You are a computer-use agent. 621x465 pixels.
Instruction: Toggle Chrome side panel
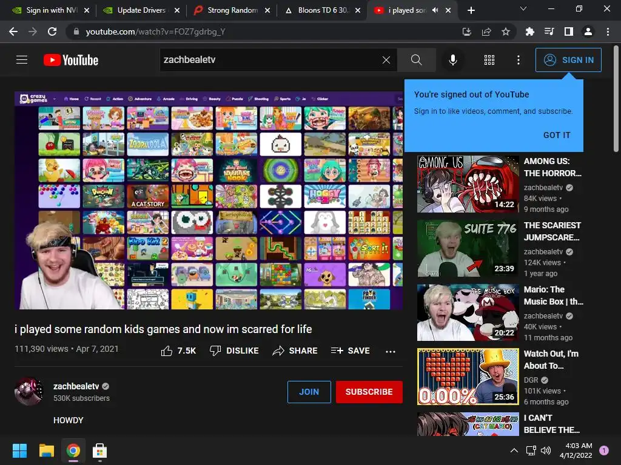569,31
